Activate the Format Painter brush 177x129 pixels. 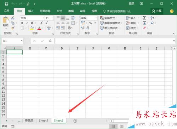[x=13, y=28]
